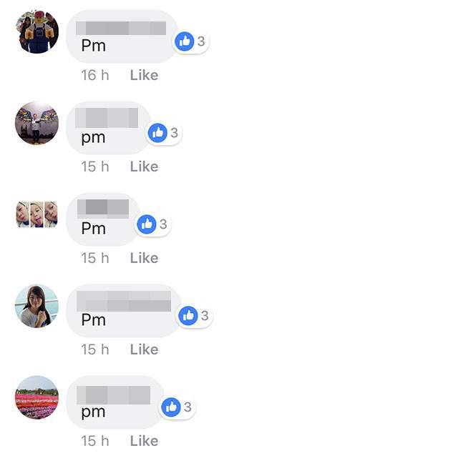Click the blurred name on the fourth comment
Viewport: 458px width, 456px height.
click(x=124, y=301)
